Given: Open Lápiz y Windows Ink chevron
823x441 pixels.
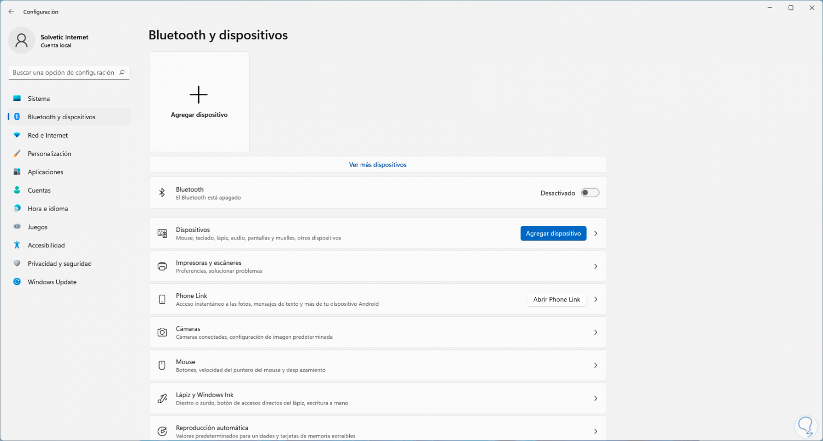Looking at the screenshot, I should (596, 398).
